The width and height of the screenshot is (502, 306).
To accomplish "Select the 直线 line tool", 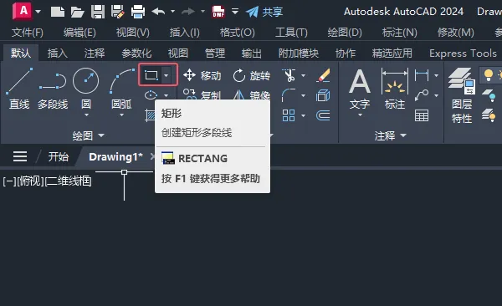I will click(x=19, y=88).
